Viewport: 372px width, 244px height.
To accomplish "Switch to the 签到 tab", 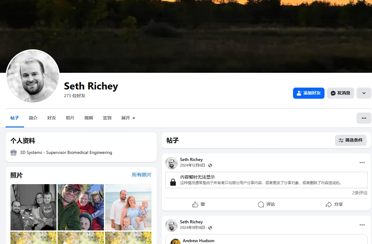I will click(x=107, y=118).
